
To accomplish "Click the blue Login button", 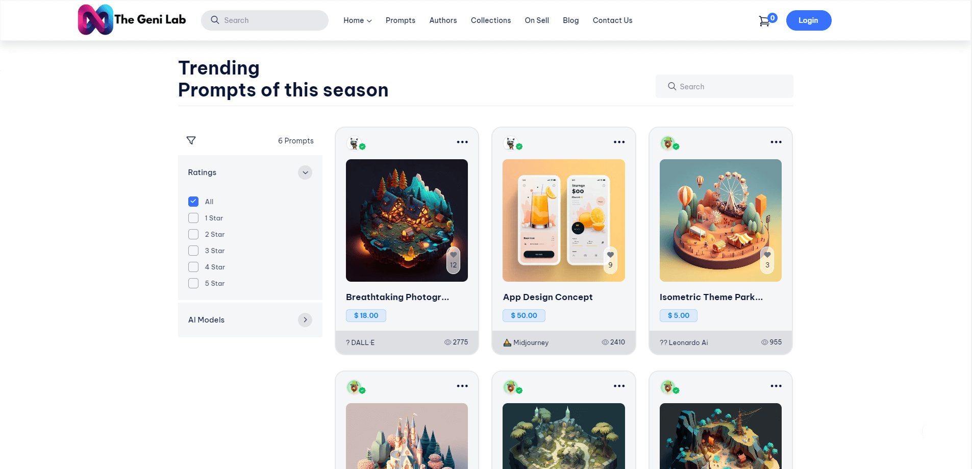I will coord(809,20).
